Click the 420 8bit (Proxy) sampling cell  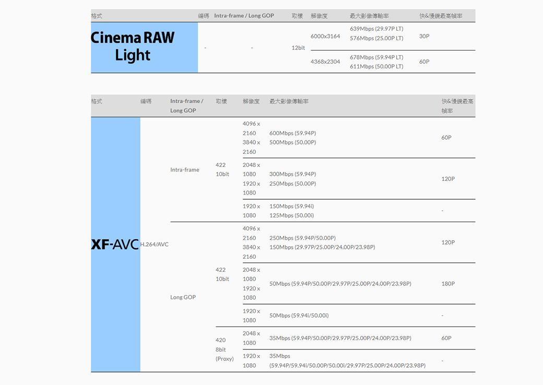pos(225,350)
